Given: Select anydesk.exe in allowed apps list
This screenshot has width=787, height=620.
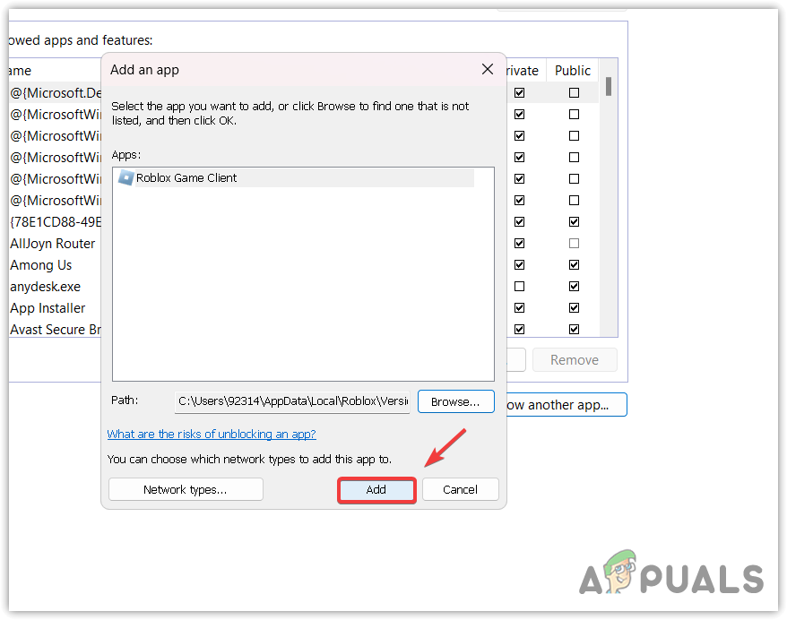Looking at the screenshot, I should (x=45, y=287).
